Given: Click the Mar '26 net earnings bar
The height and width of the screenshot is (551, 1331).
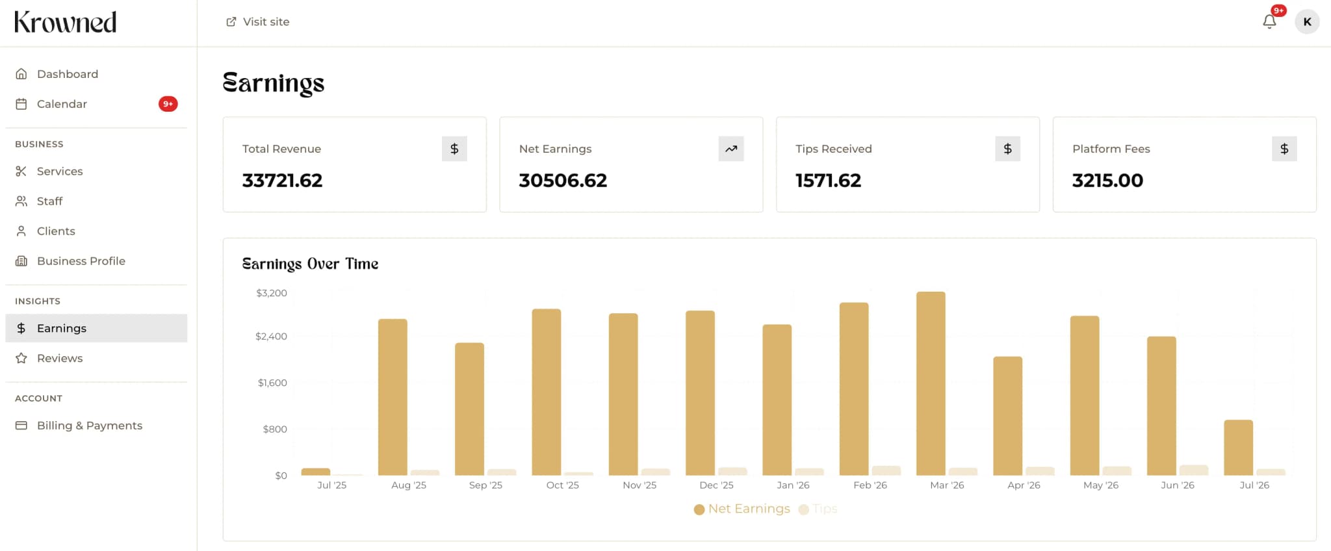Looking at the screenshot, I should point(931,383).
